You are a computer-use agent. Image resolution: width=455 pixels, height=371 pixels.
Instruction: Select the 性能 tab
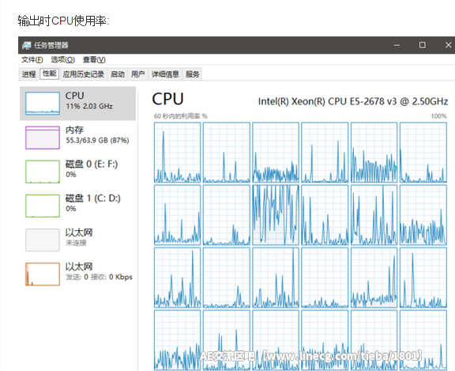pyautogui.click(x=49, y=74)
